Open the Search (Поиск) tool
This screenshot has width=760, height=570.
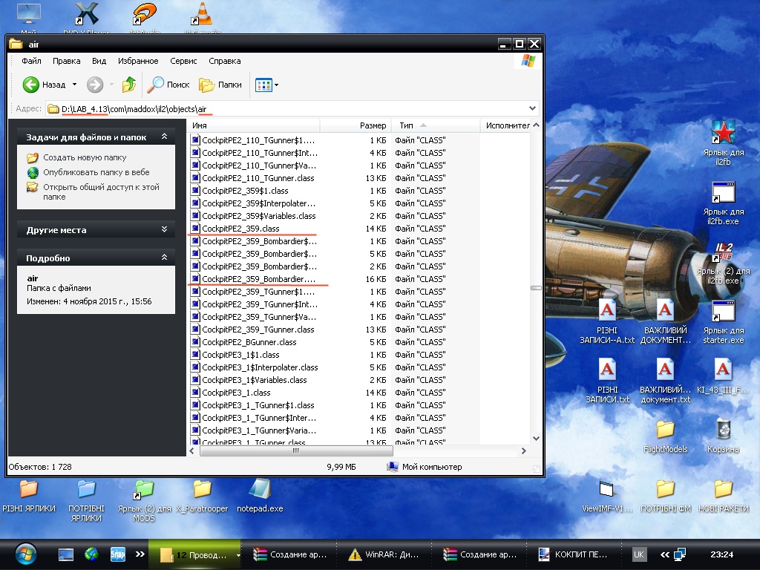[168, 85]
